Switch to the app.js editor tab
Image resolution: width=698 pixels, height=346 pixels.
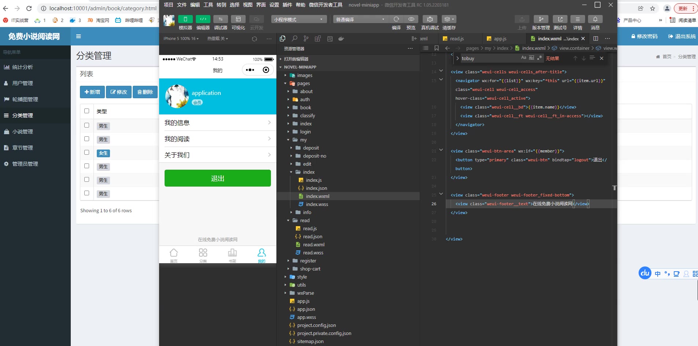point(500,38)
